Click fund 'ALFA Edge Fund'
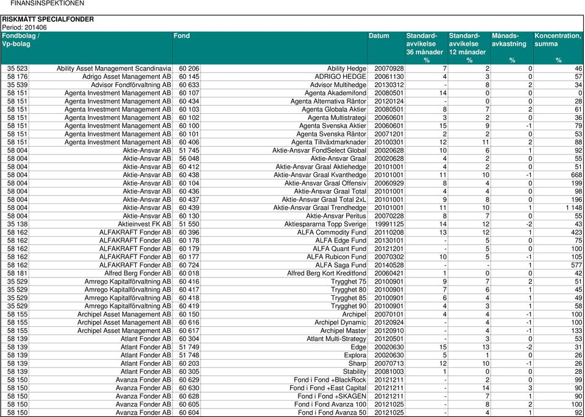585x417 pixels. click(341, 240)
